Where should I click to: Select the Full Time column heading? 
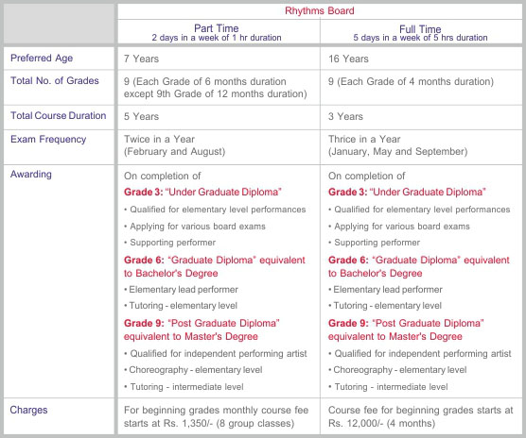420,29
